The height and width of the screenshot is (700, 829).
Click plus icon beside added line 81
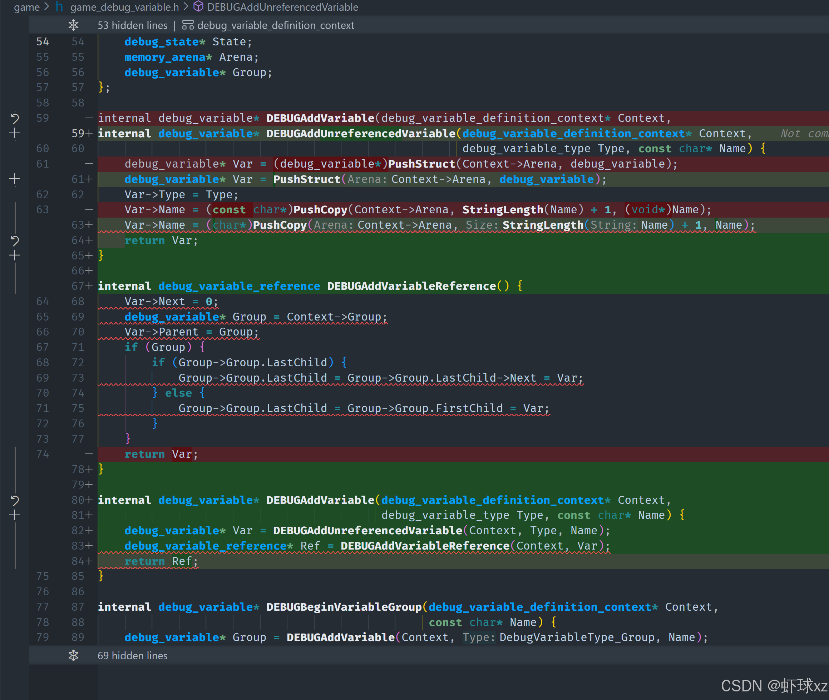[15, 515]
